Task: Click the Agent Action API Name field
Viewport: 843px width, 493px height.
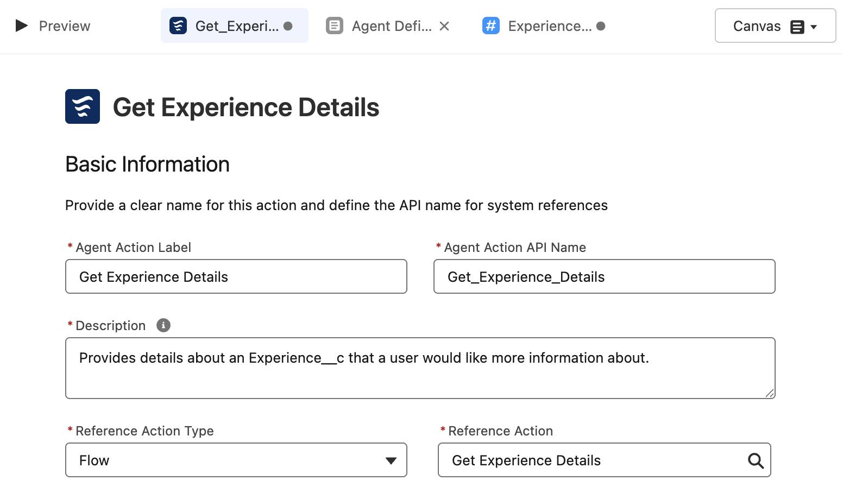Action: tap(604, 276)
